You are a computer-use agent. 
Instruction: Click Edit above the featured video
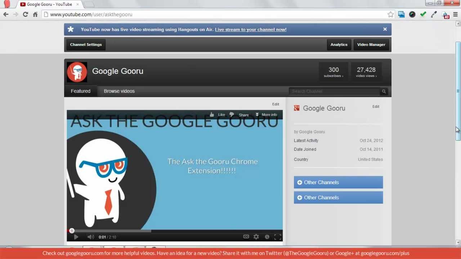click(276, 104)
